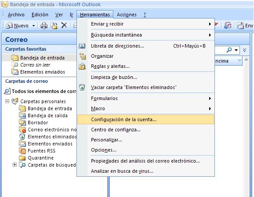Expand the Macro submenu
The image size is (254, 197).
[146, 108]
